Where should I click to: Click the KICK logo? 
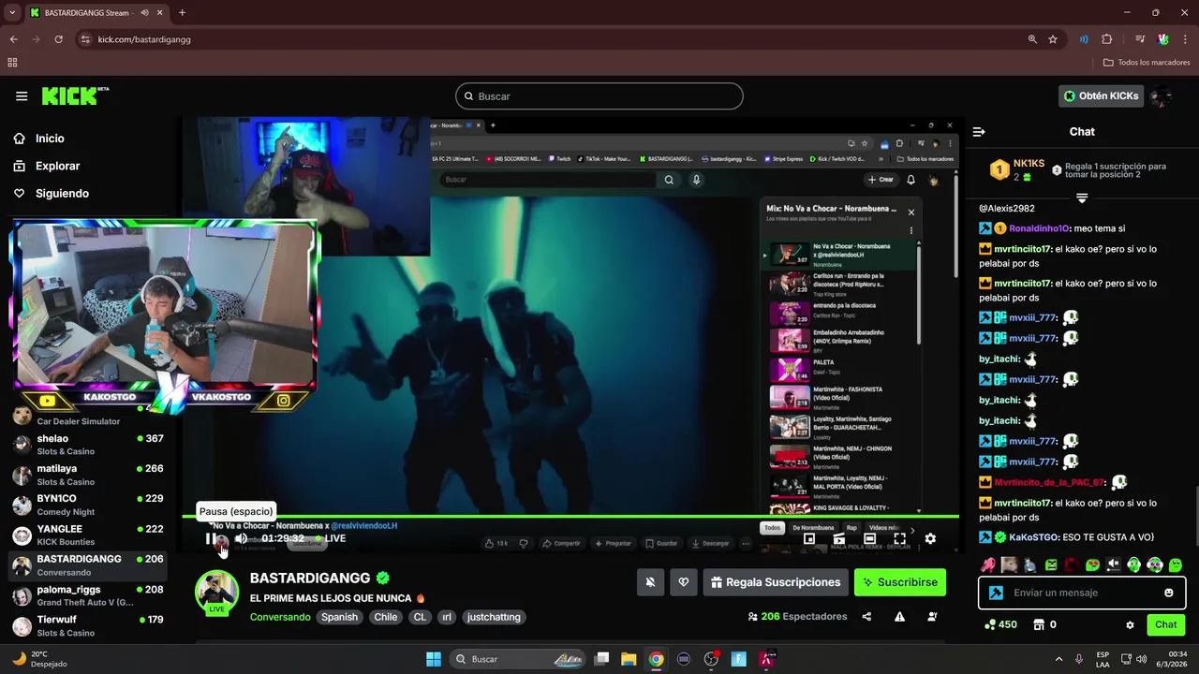click(75, 95)
